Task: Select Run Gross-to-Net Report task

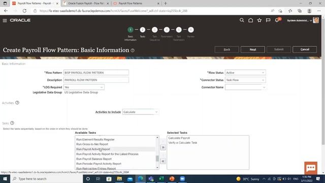Action: click(x=92, y=144)
